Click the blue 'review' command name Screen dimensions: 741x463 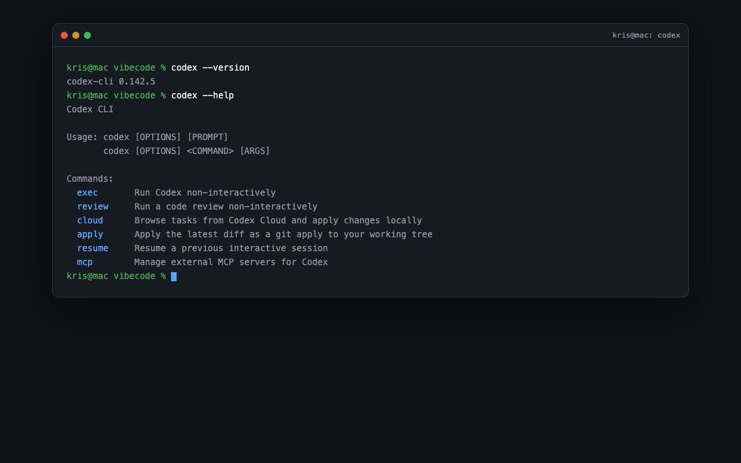pyautogui.click(x=93, y=207)
